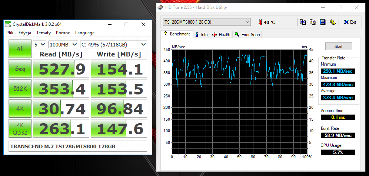Close the HD Tune window
This screenshot has width=369, height=176.
[356, 7]
